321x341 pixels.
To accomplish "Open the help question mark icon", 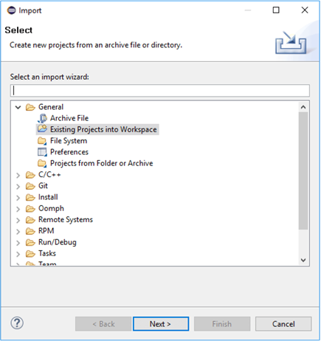I will click(x=17, y=323).
